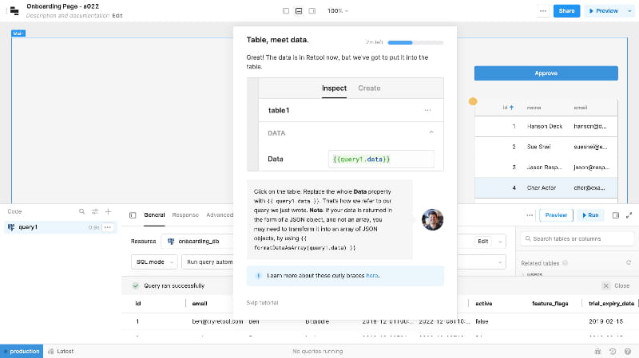Open the query editor more options
Viewport: 639px width, 358px height.
(x=530, y=215)
